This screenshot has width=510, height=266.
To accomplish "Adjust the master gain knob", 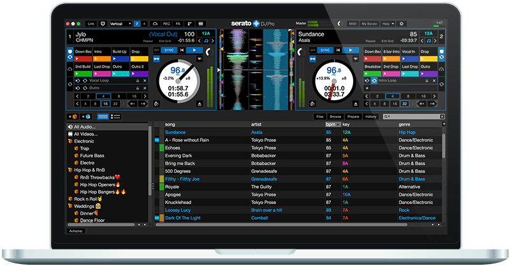I will click(340, 24).
